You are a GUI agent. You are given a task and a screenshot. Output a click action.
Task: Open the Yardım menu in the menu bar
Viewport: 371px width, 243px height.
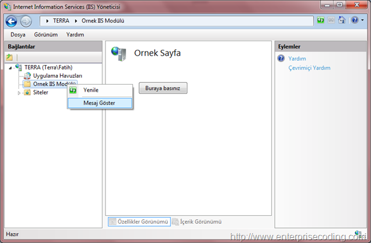(75, 35)
